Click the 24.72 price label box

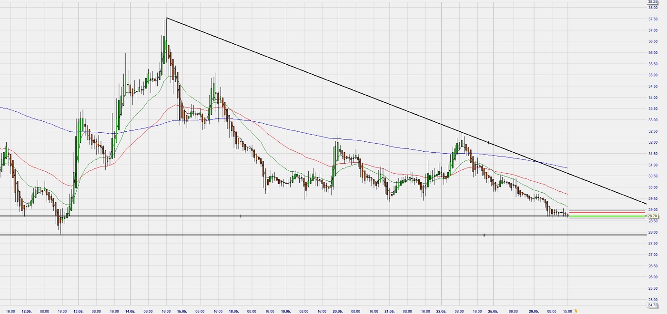click(651, 305)
